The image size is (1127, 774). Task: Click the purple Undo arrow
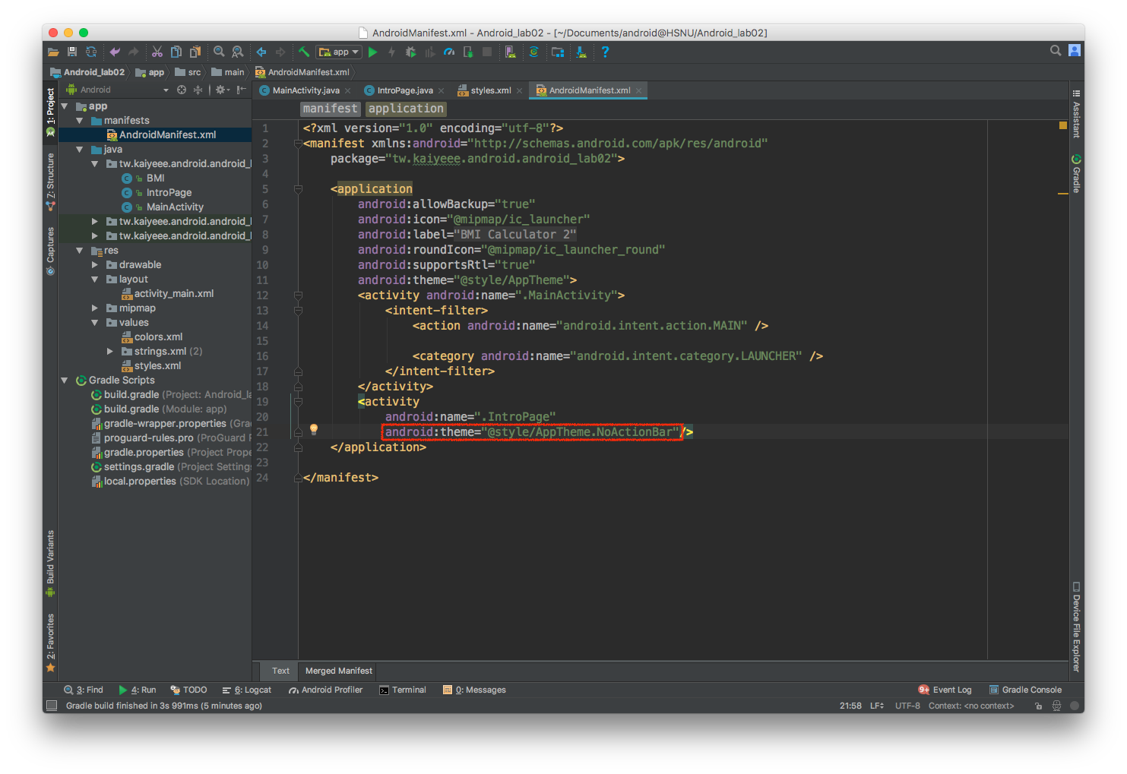pos(115,52)
